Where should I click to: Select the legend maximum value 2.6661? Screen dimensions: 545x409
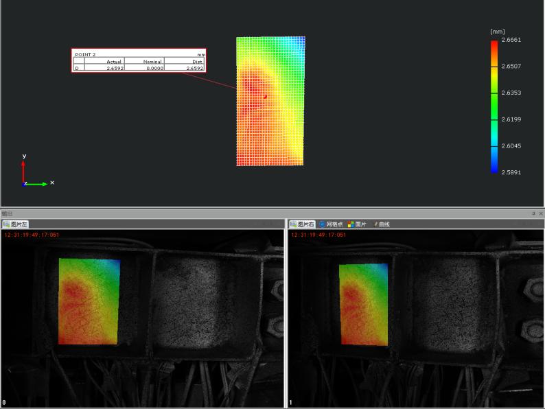point(511,40)
